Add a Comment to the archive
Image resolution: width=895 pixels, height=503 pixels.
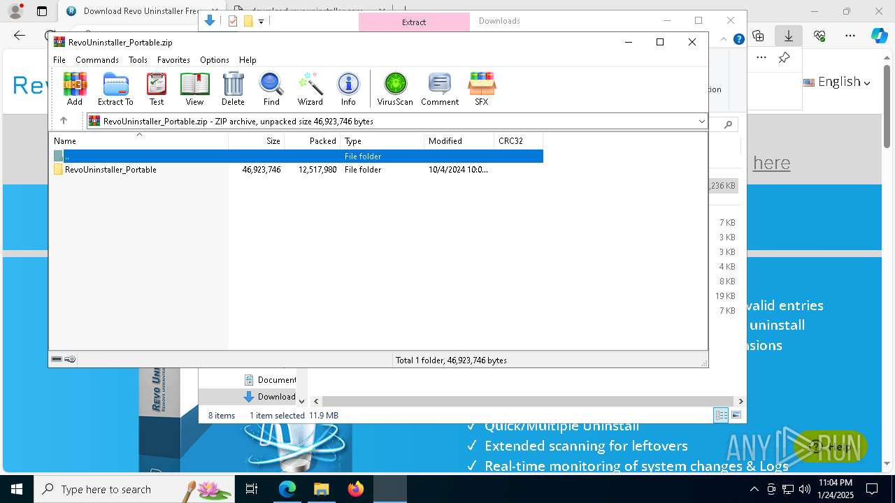click(x=440, y=89)
